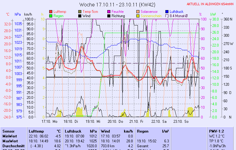
Task: Click the green Regen legend swatch
Action: 51,16
